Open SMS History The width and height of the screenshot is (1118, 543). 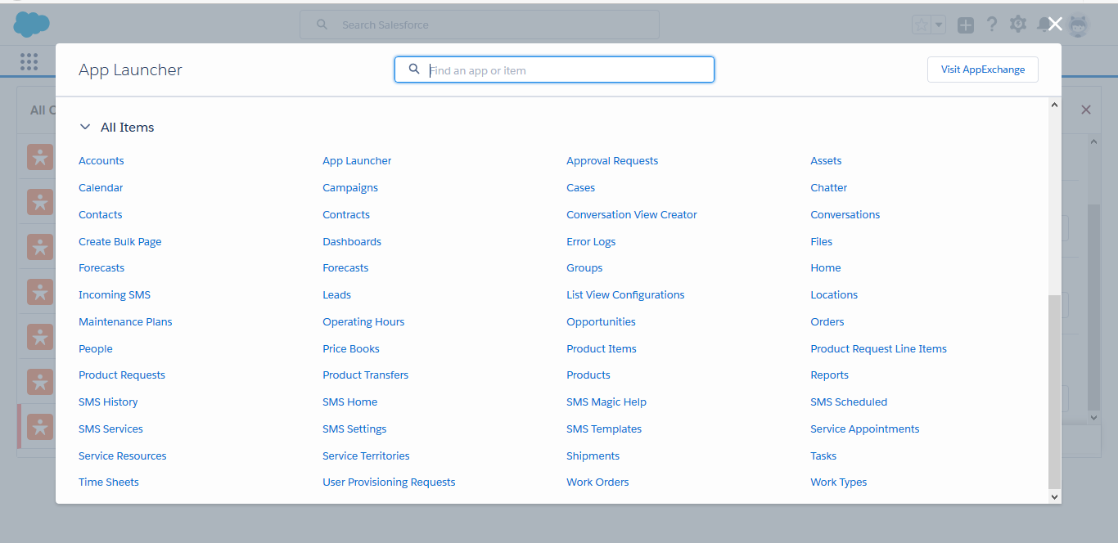click(108, 402)
